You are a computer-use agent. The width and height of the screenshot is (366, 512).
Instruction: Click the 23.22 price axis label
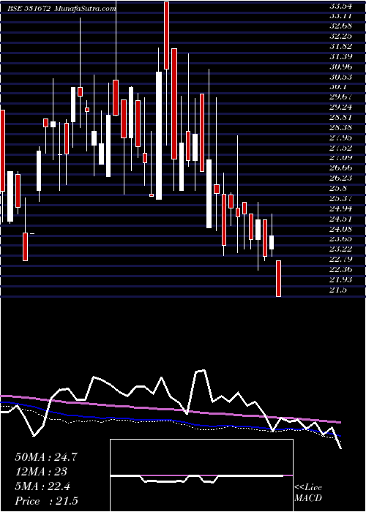coord(340,249)
